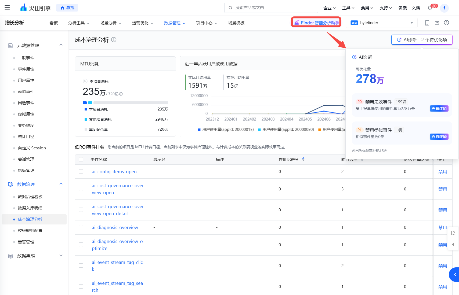Screen dimensions: 459x295
Task: Click the 总览 button
Action: tap(67, 8)
